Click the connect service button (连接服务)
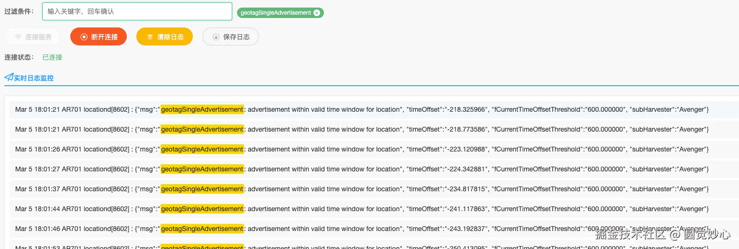The image size is (739, 249). pyautogui.click(x=33, y=37)
